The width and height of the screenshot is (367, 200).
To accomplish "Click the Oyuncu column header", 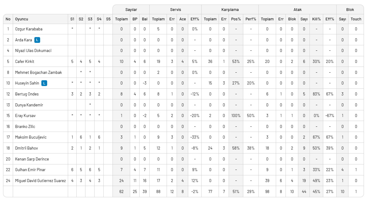I will point(22,19).
